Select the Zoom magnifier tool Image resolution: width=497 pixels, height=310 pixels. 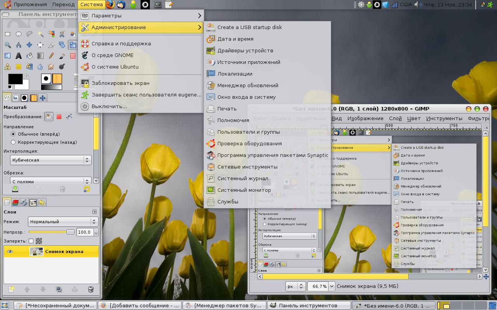pos(7,45)
